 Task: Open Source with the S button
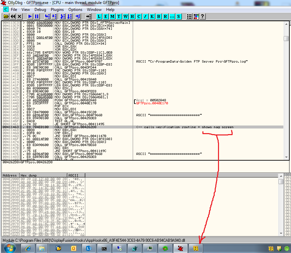point(179,17)
